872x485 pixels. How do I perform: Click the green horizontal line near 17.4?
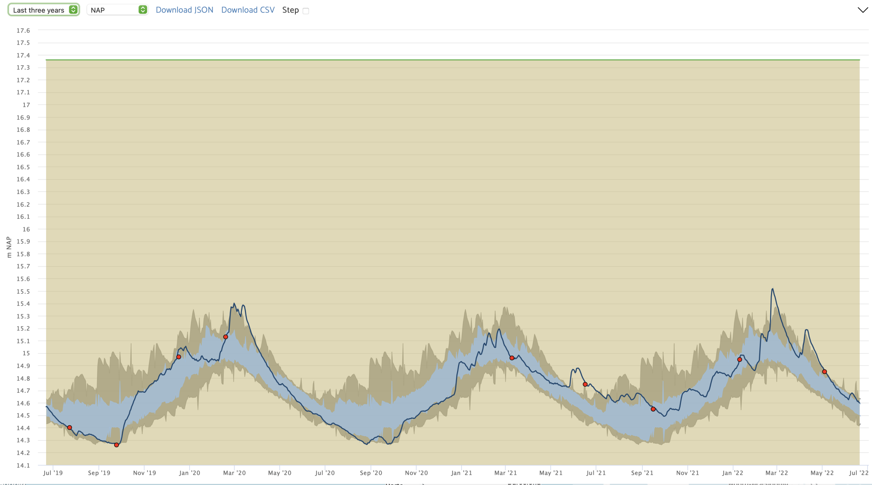(x=436, y=60)
